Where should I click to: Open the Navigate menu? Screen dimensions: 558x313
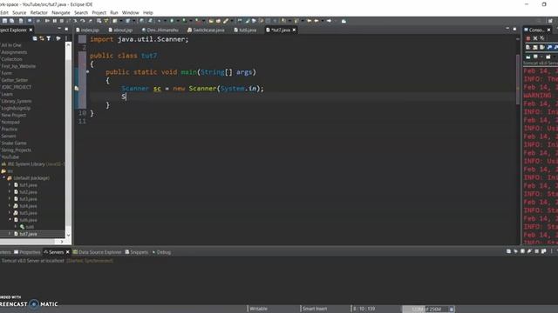61,12
